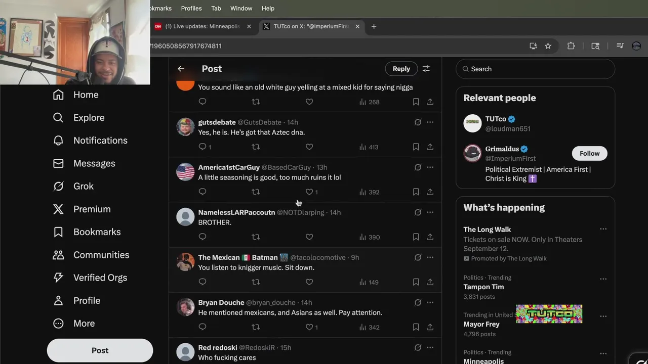Screen dimensions: 648x364
Task: Click the Reply button at top
Action: pos(401,69)
